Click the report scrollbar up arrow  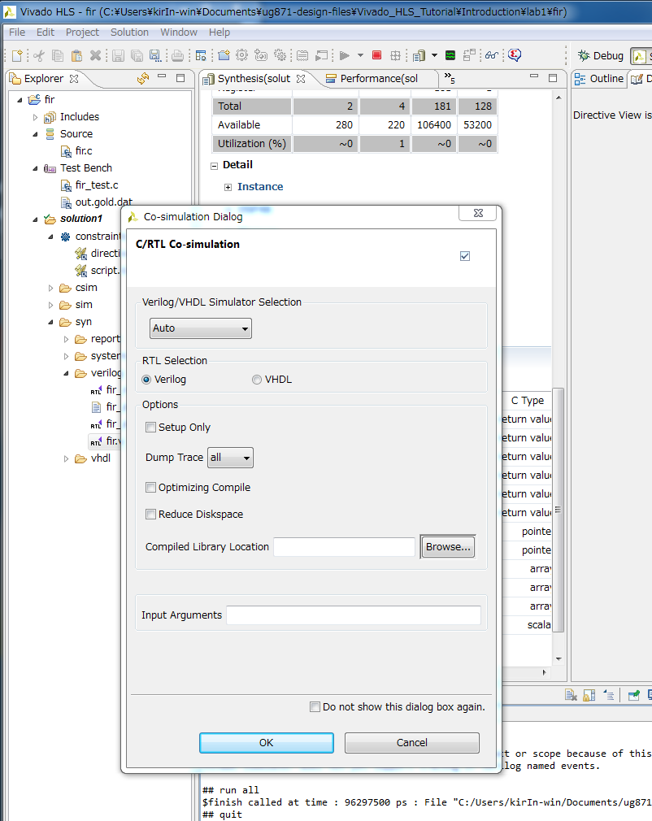[559, 98]
